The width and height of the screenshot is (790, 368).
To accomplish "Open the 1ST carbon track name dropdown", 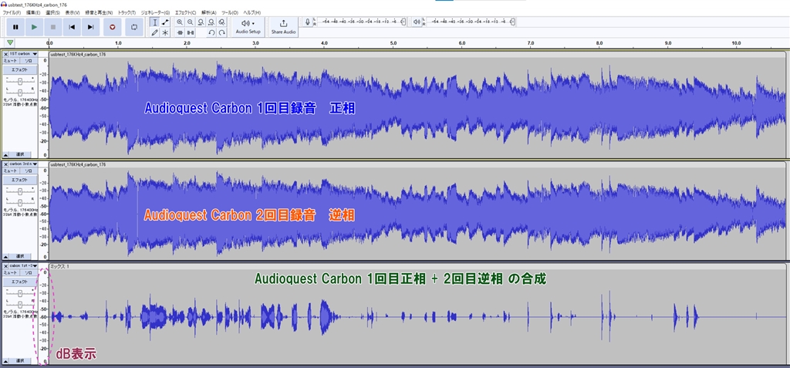I will tap(21, 54).
